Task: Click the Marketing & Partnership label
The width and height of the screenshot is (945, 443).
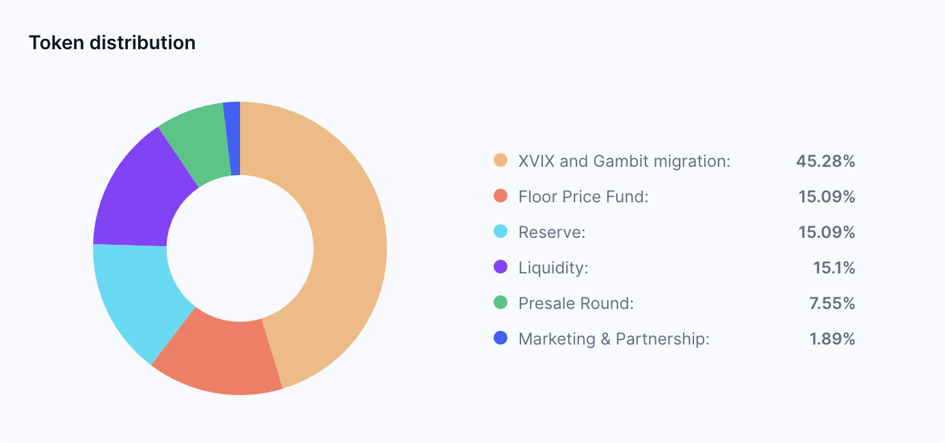Action: coord(613,339)
